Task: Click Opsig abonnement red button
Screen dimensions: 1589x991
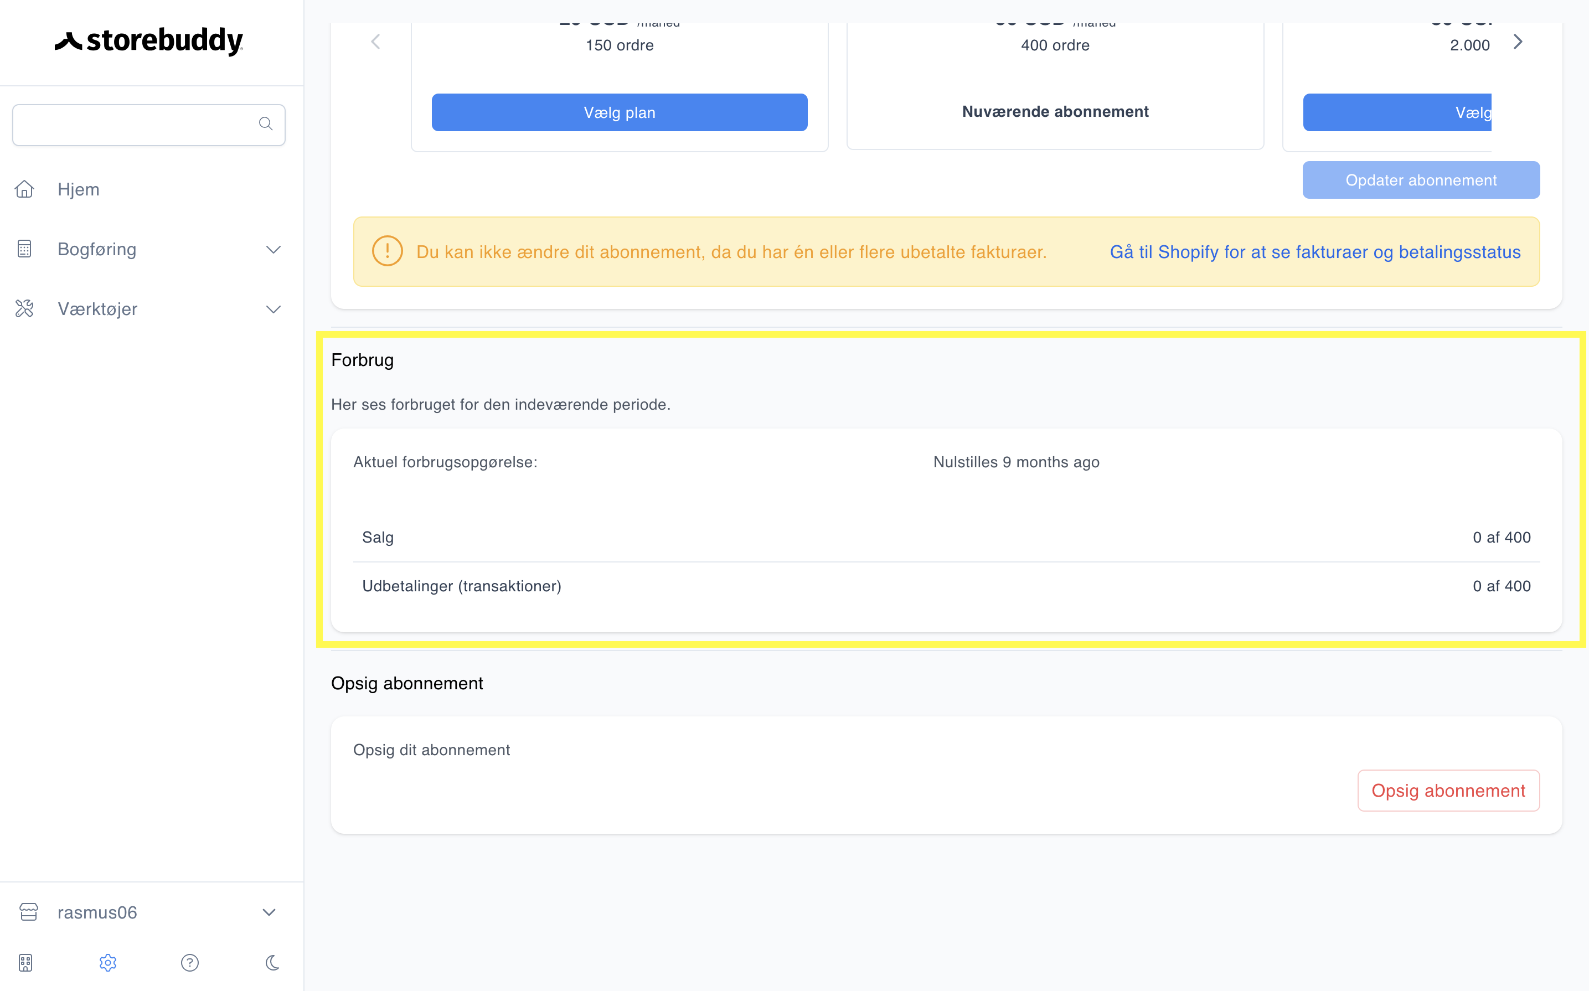Action: tap(1448, 791)
